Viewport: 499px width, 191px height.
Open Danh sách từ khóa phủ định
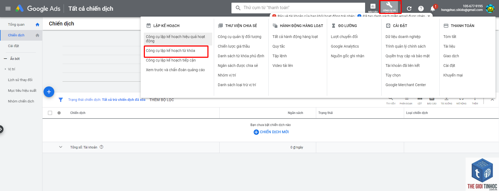click(241, 56)
